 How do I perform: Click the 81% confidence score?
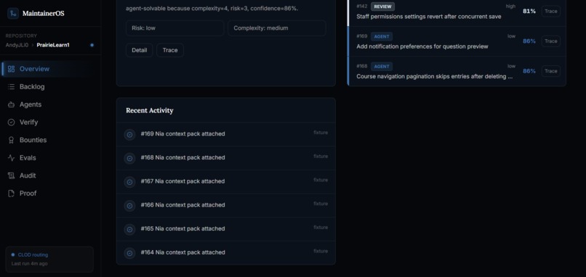click(x=529, y=11)
